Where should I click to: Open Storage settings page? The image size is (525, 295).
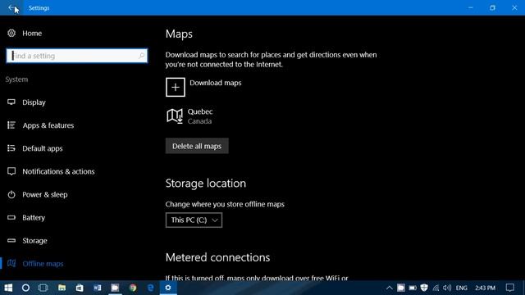pos(34,241)
